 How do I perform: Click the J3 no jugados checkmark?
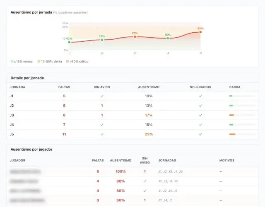(200, 115)
